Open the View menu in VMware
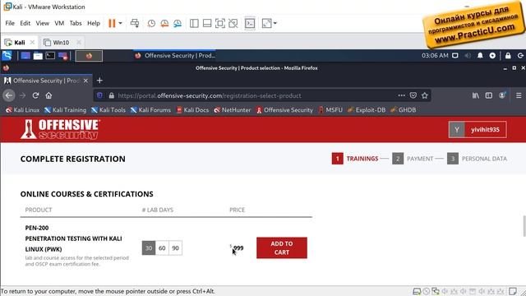 [42, 23]
